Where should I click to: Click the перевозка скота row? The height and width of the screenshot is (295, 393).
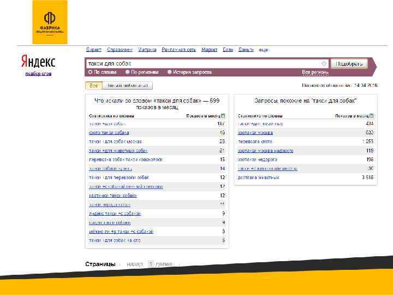coord(306,141)
